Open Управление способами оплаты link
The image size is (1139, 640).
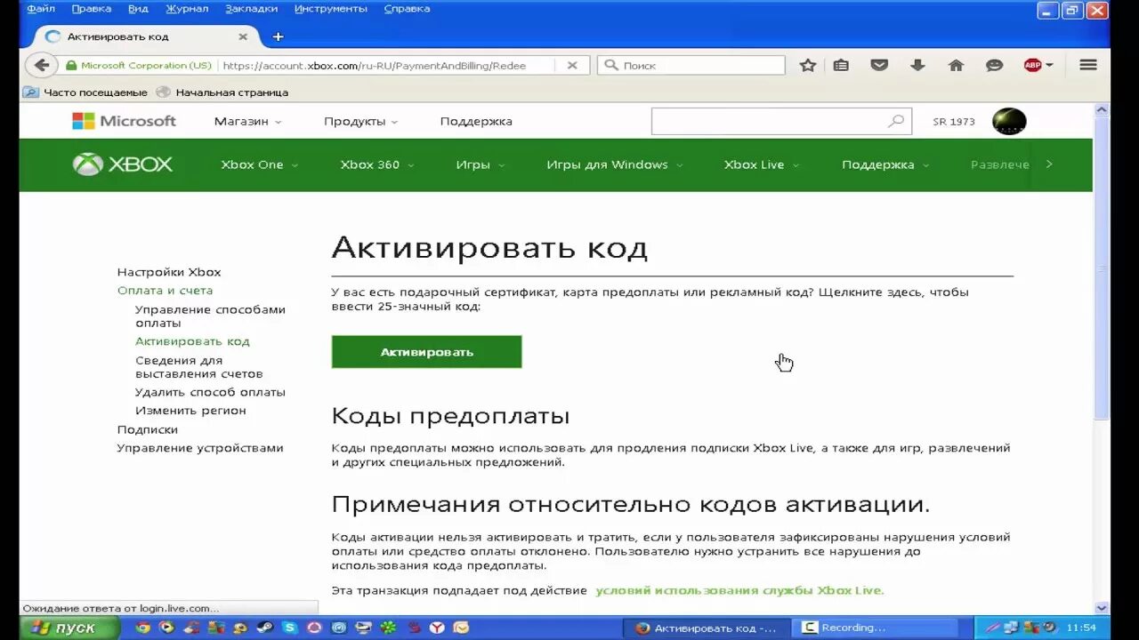pyautogui.click(x=210, y=316)
